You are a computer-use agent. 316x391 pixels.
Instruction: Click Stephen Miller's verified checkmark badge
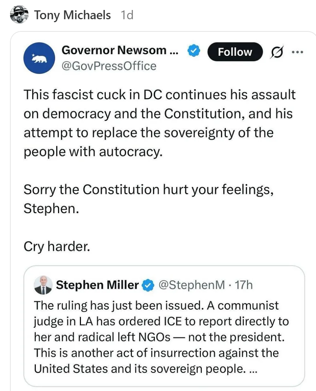149,285
